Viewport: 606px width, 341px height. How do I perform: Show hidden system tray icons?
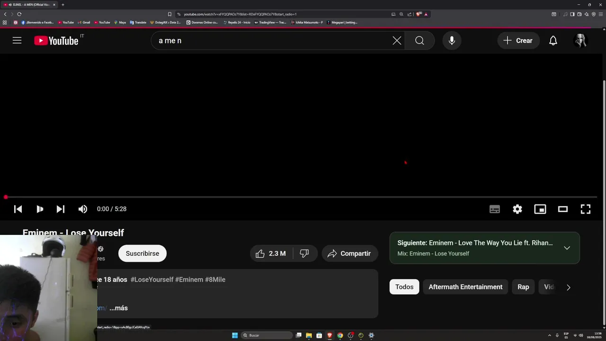(x=549, y=335)
